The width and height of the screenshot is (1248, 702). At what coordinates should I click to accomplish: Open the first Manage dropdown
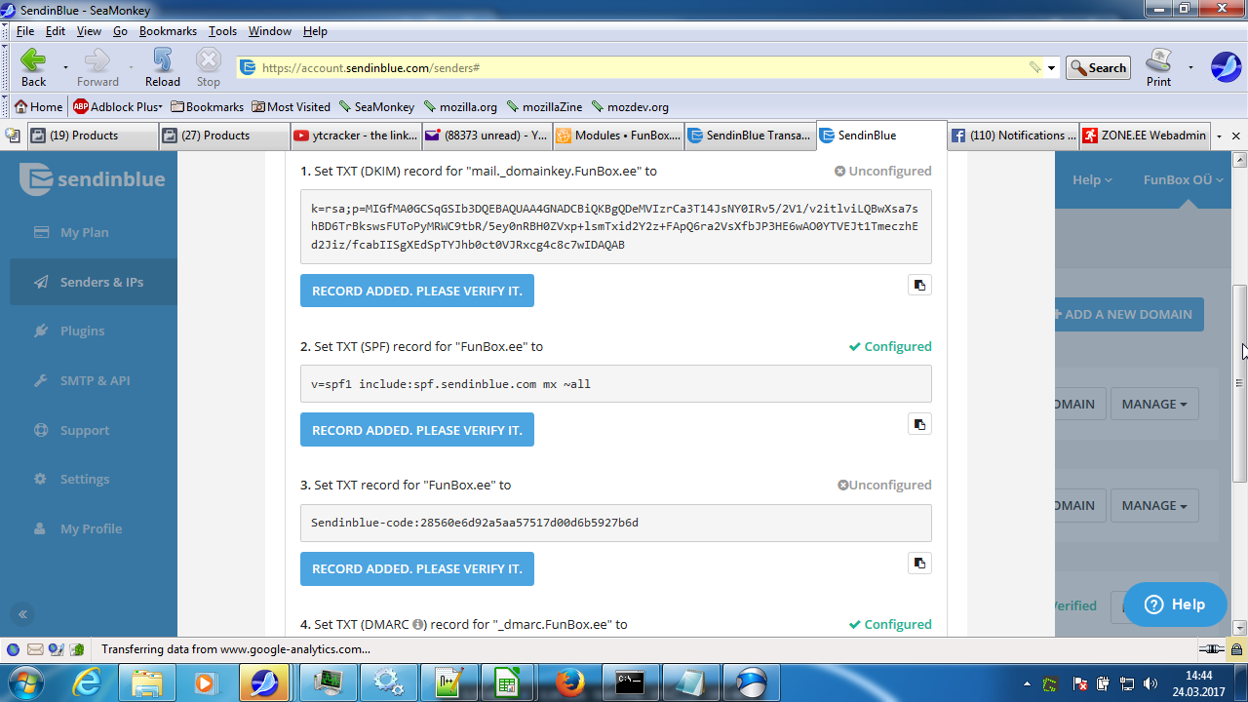1154,404
